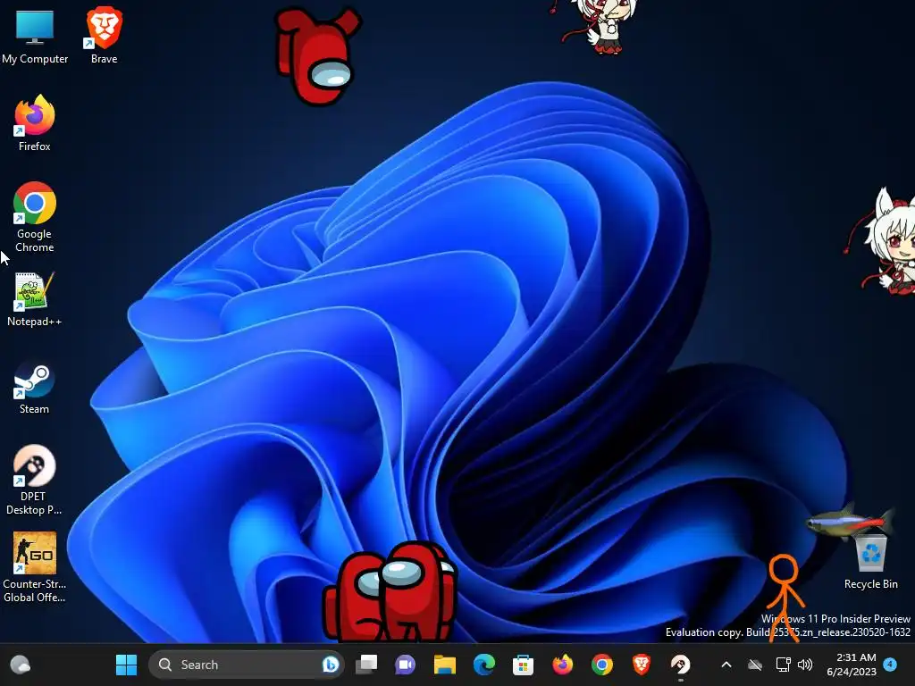The width and height of the screenshot is (915, 686).
Task: Select the Steam desktop shortcut
Action: click(x=35, y=388)
